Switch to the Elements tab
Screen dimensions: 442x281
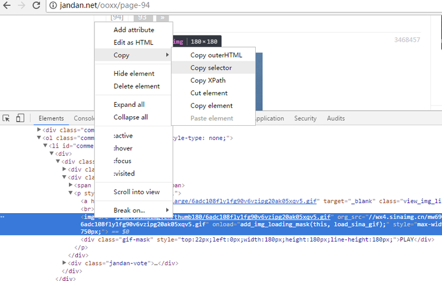pos(51,118)
